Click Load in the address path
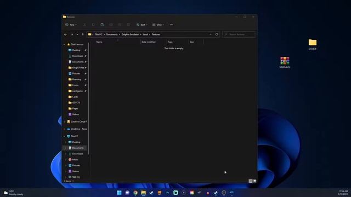The width and height of the screenshot is (351, 197). 145,34
